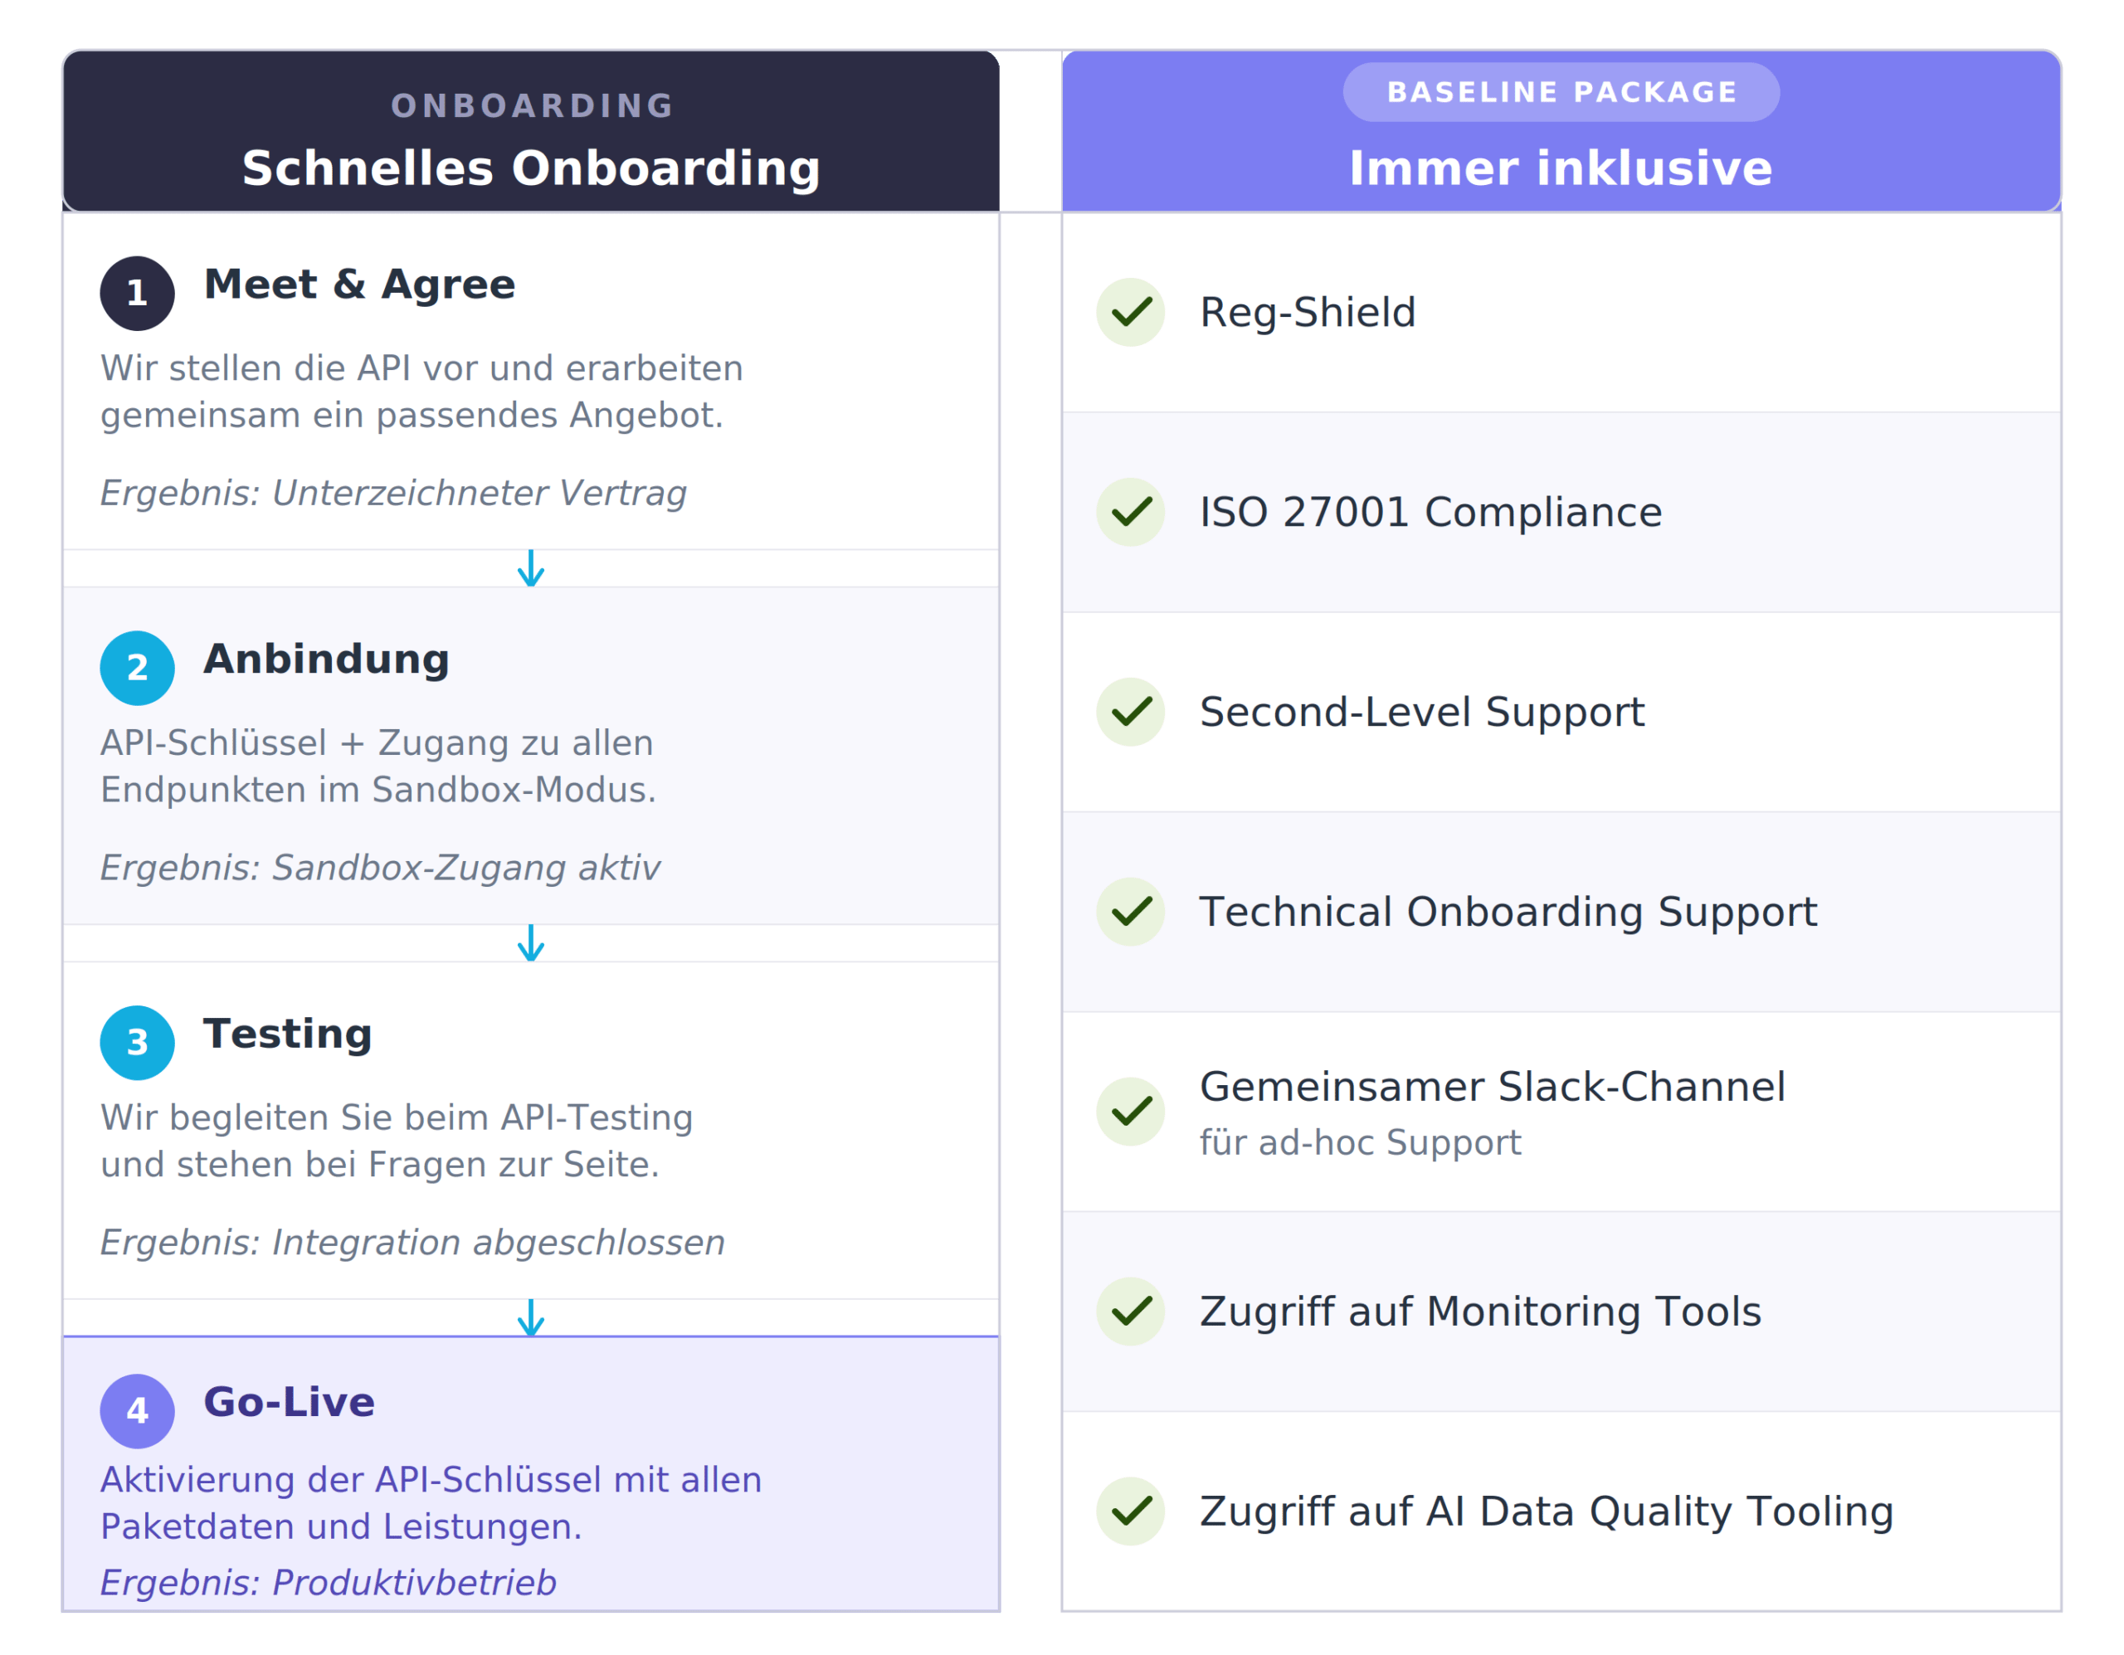
Task: Click the Meet & Agree step title
Action: click(359, 285)
